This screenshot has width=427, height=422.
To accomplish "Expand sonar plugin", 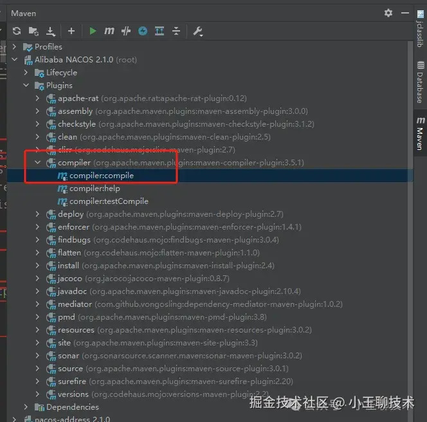I will click(37, 356).
